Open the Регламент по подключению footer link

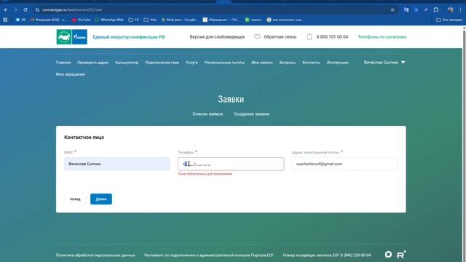[209, 255]
